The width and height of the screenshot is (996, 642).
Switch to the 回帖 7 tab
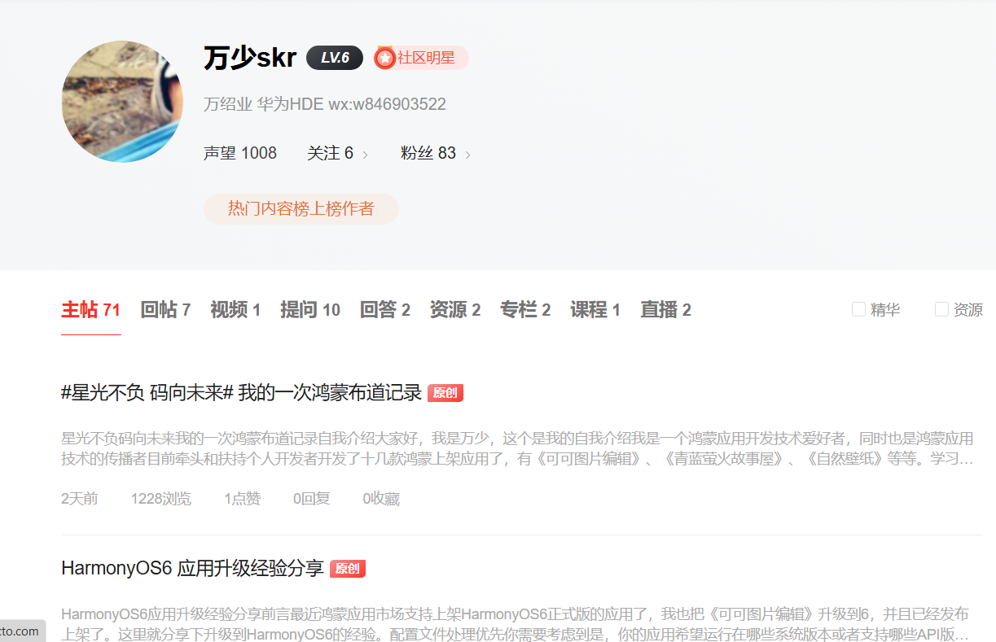tap(165, 310)
